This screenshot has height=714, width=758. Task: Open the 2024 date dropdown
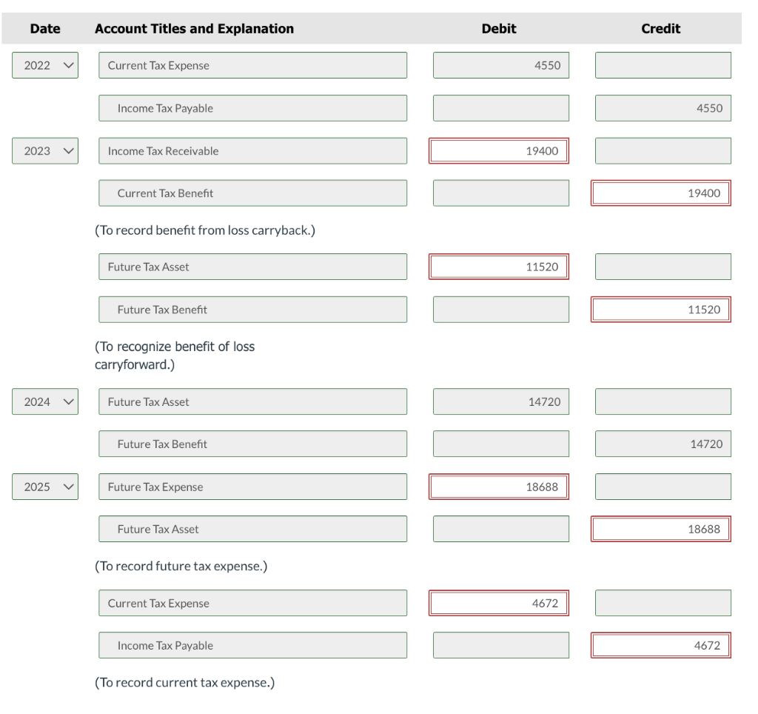44,401
